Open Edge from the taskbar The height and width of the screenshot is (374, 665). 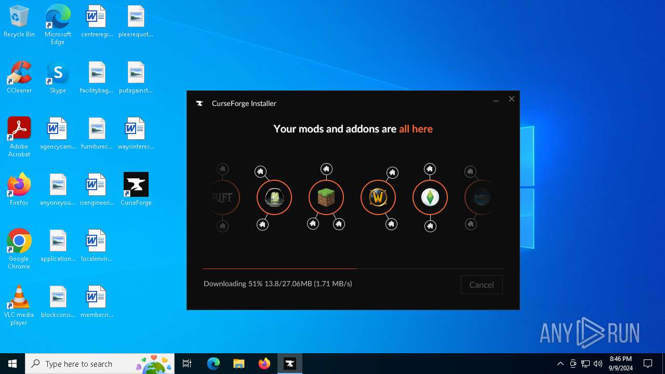point(214,364)
